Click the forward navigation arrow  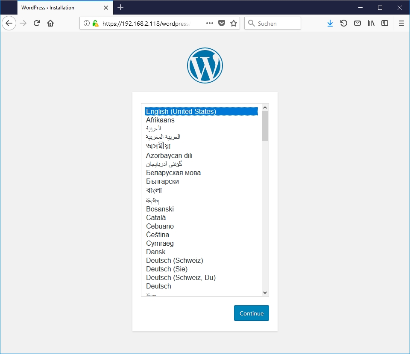(x=23, y=23)
